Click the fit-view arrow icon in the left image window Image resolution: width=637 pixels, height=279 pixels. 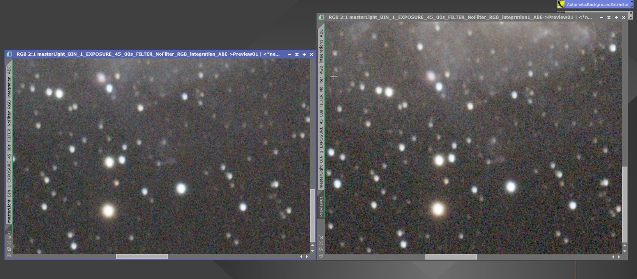[9, 236]
